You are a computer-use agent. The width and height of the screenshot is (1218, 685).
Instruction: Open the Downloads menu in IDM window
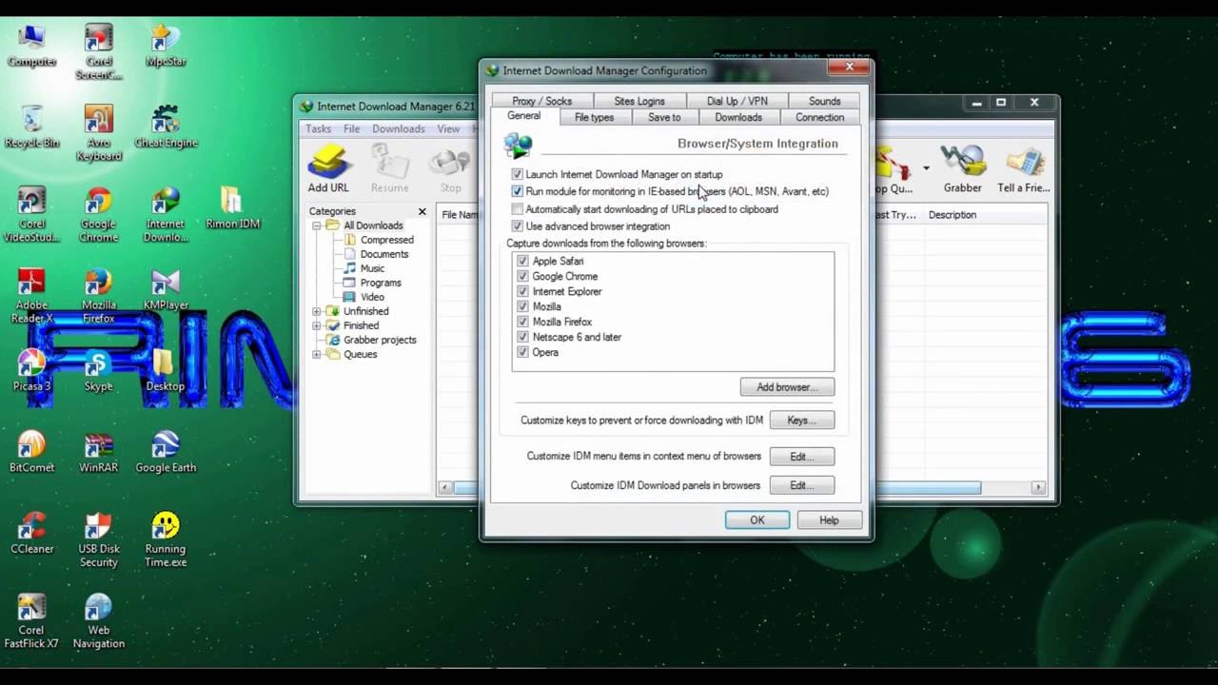(398, 128)
